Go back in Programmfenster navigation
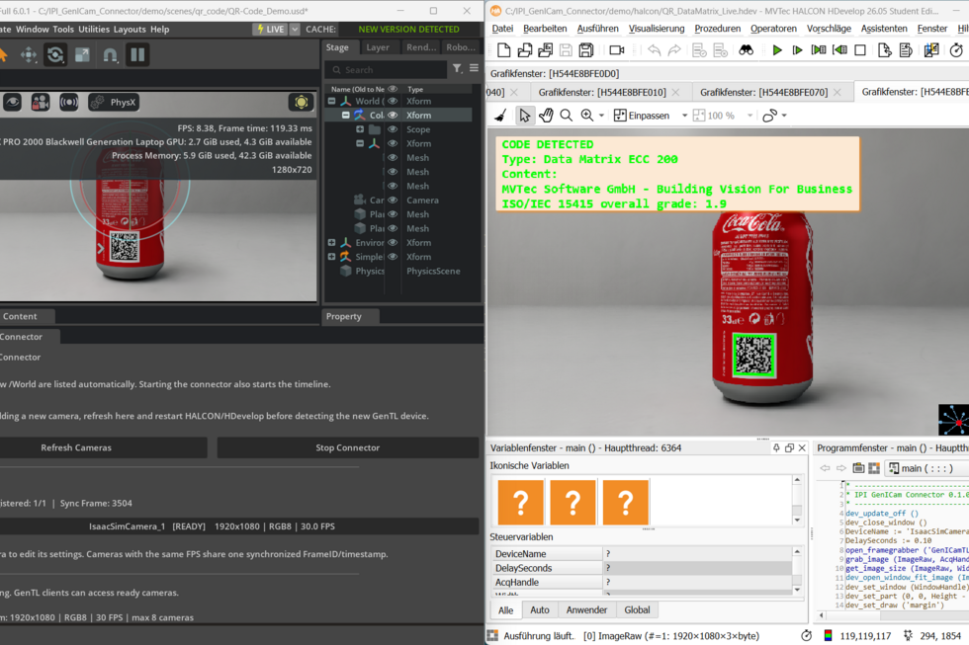Viewport: 969px width, 645px height. coord(825,468)
